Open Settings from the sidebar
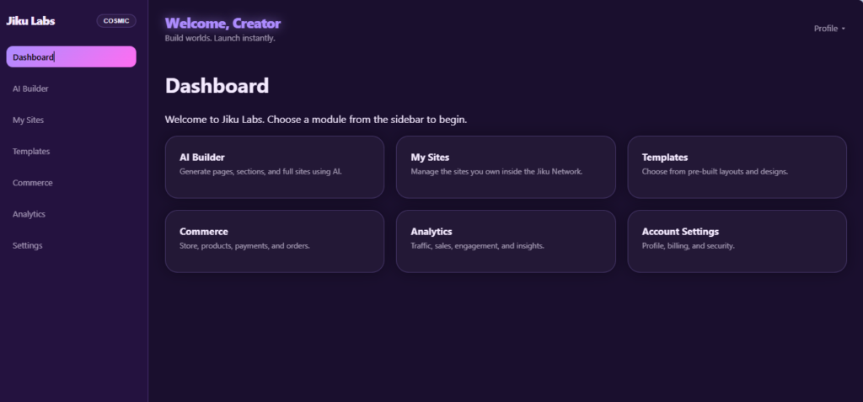 click(x=71, y=245)
